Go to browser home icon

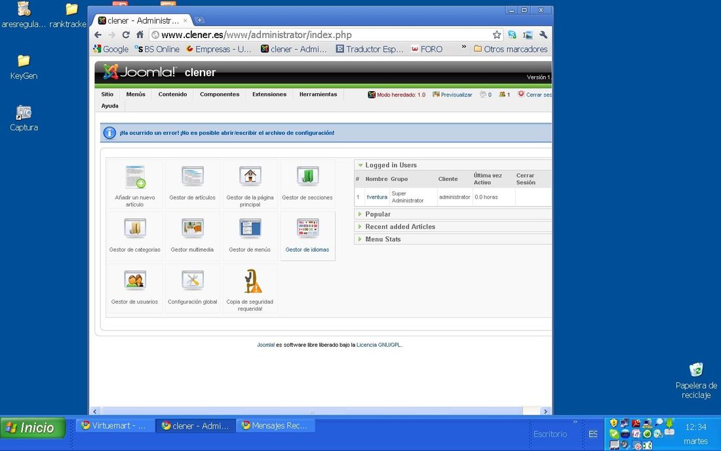[140, 35]
